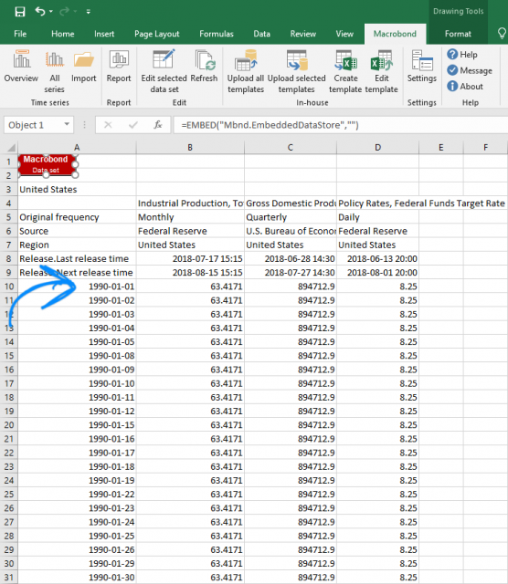Click the 894712.9 value in row 25
The image size is (508, 584).
point(291,495)
